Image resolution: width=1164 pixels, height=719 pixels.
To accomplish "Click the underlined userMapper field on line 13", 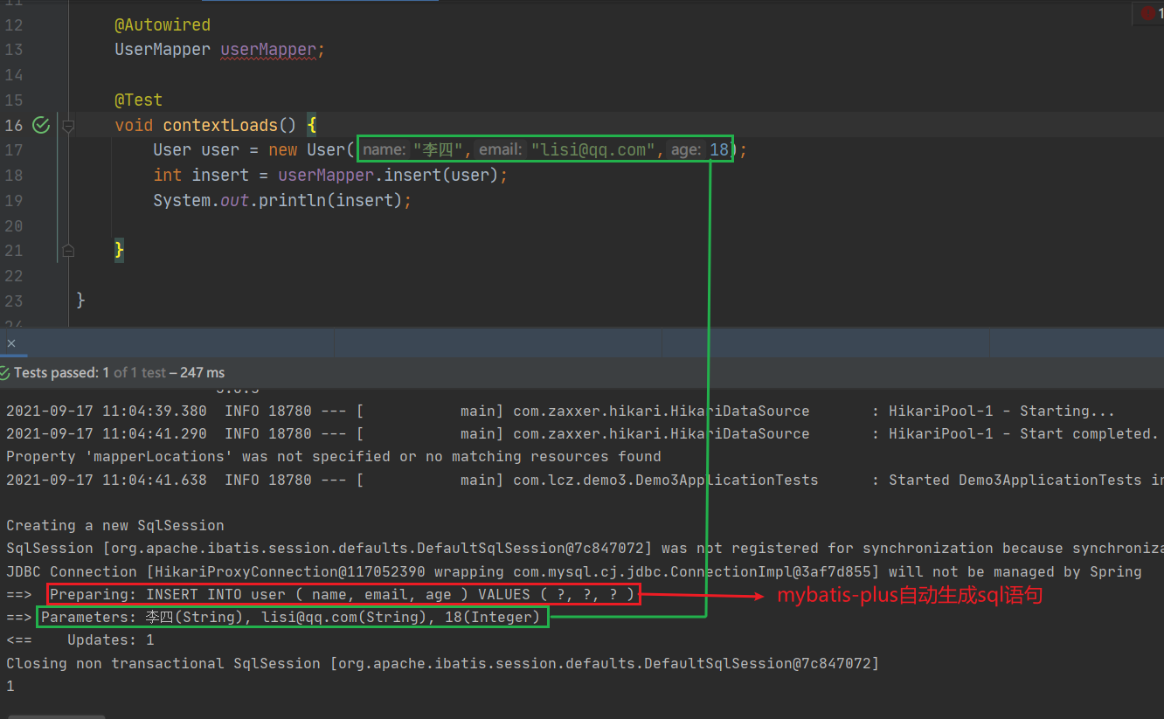I will point(267,50).
